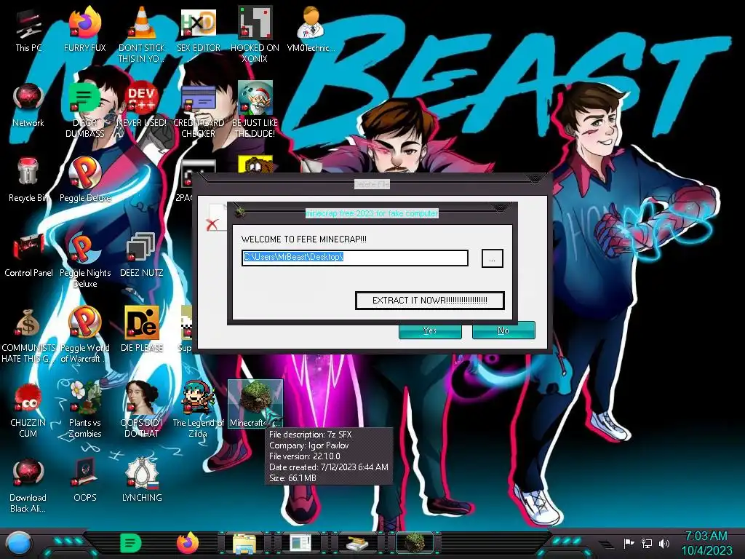Viewport: 745px width, 559px height.
Task: Open the VMOTechnic desktop icon
Action: [311, 29]
